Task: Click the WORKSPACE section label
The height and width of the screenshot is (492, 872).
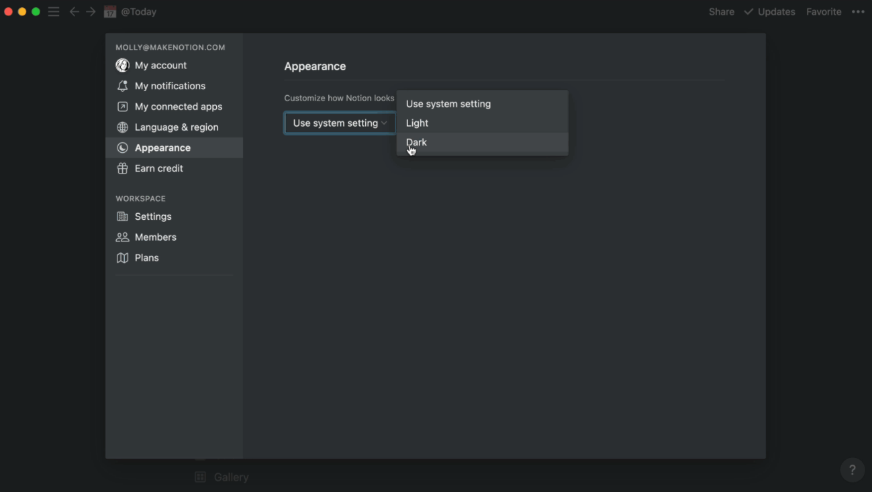Action: click(x=140, y=198)
